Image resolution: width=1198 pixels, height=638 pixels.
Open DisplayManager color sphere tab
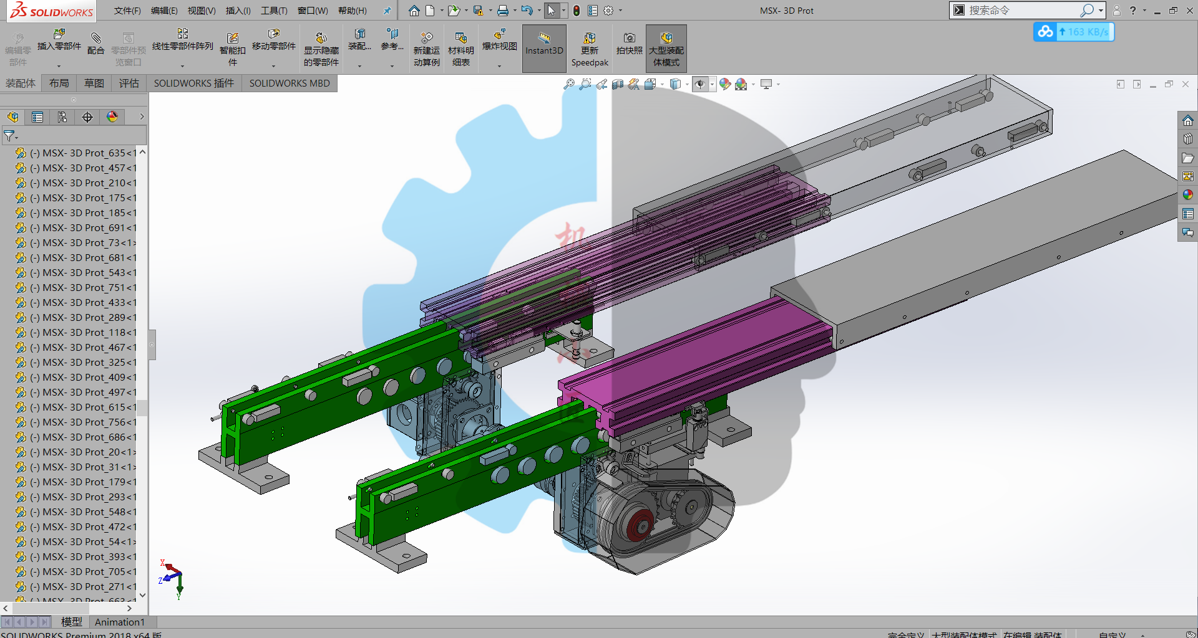pyautogui.click(x=112, y=117)
